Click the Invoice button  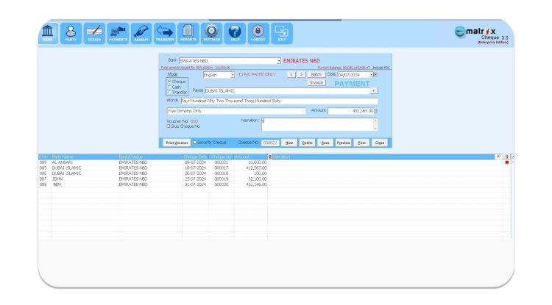pyautogui.click(x=316, y=82)
